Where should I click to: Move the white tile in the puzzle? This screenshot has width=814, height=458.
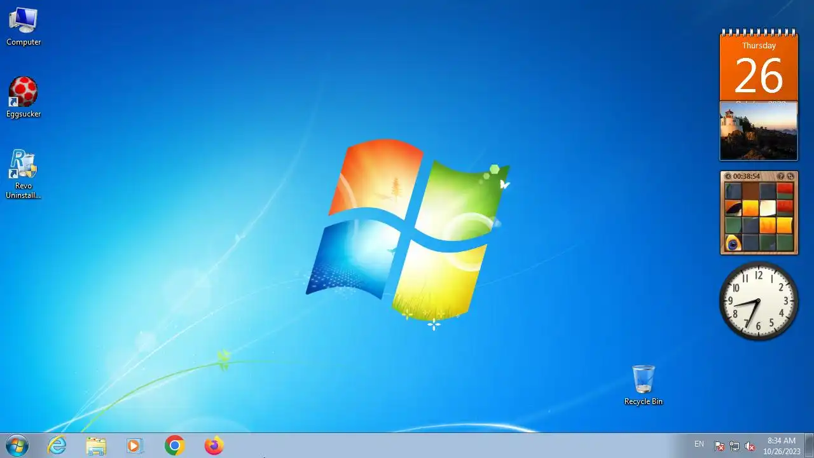point(768,208)
